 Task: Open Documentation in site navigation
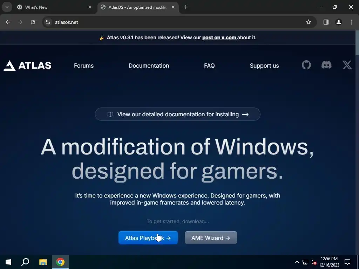point(149,65)
